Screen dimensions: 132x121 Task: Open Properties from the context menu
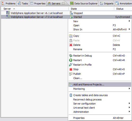coord(100,118)
